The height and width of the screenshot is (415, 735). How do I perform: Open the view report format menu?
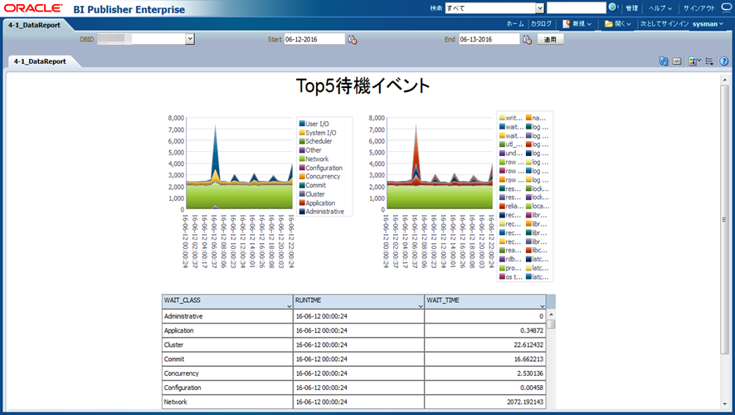[x=694, y=61]
